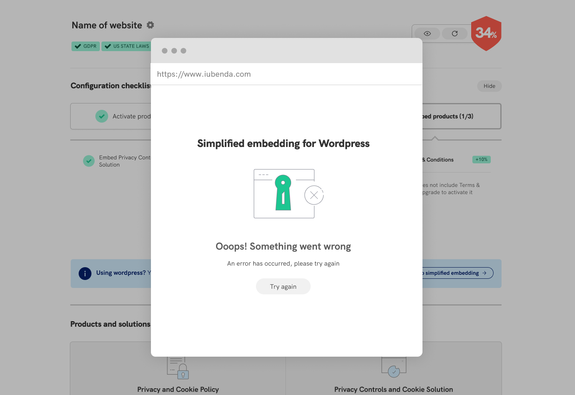Click the GDPR compliance badge
Viewport: 575px width, 395px height.
click(85, 46)
